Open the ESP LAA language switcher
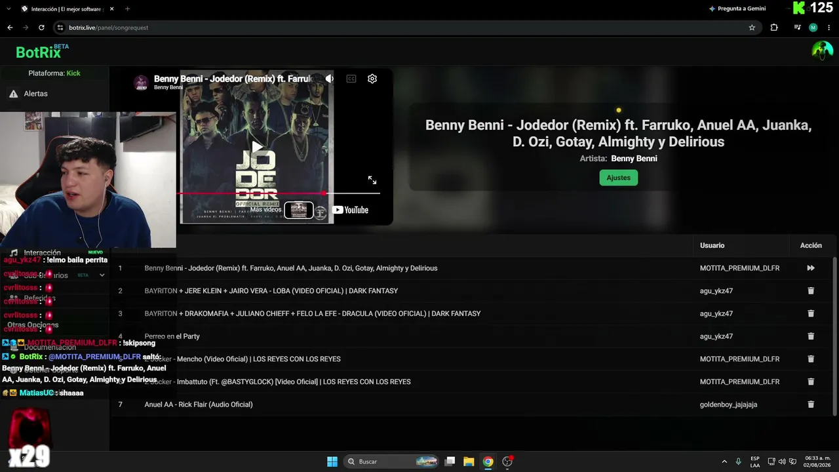 (755, 462)
